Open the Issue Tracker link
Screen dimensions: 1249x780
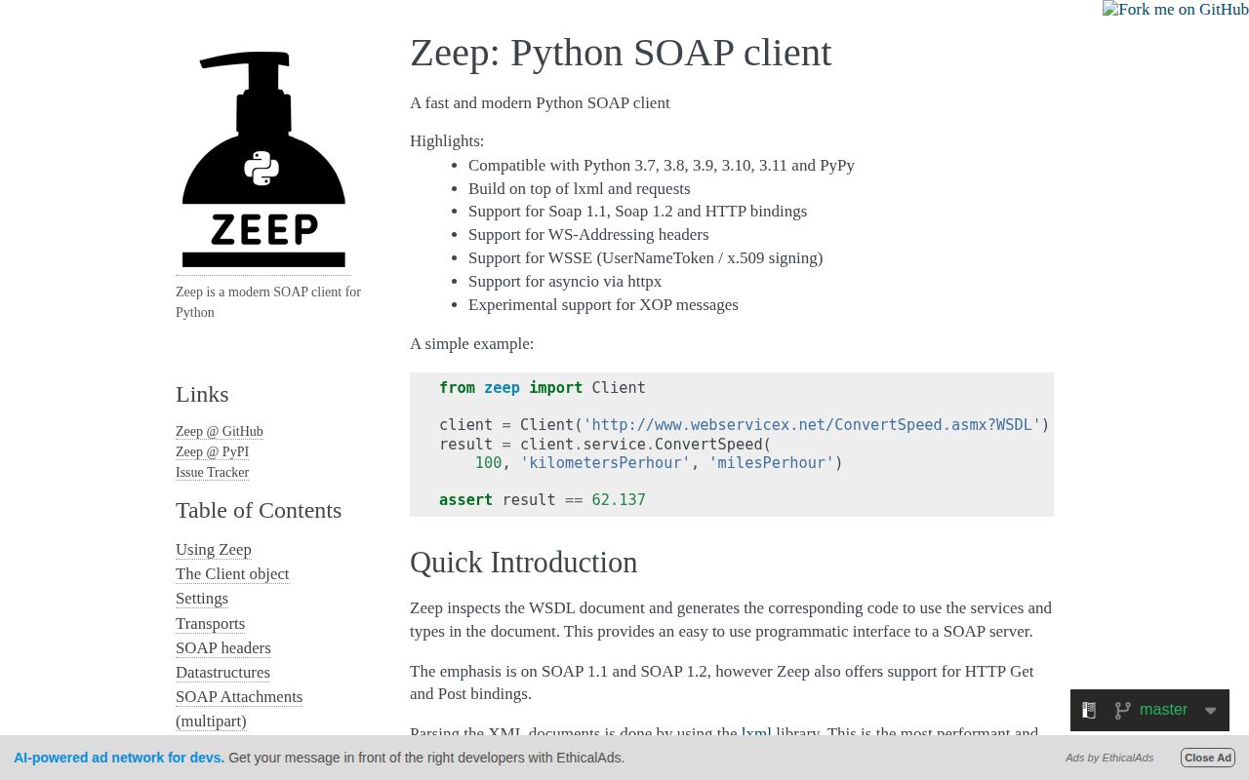coord(212,472)
